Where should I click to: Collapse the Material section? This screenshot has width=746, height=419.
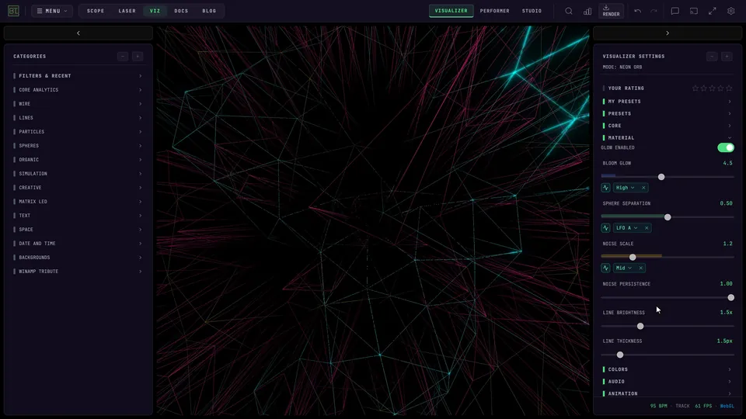coord(667,138)
